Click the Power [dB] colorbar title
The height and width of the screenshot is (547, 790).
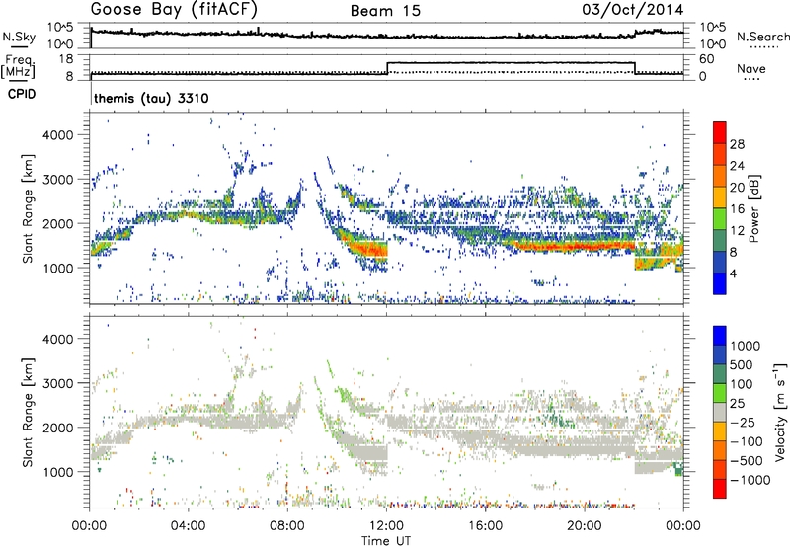click(x=754, y=208)
